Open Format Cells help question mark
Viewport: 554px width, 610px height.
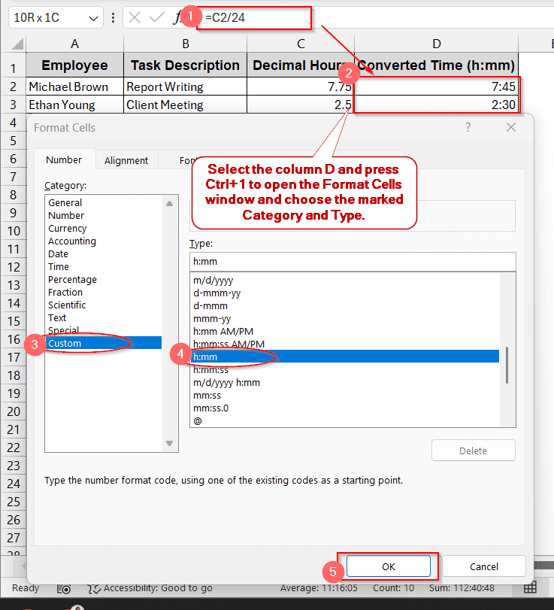pos(468,127)
